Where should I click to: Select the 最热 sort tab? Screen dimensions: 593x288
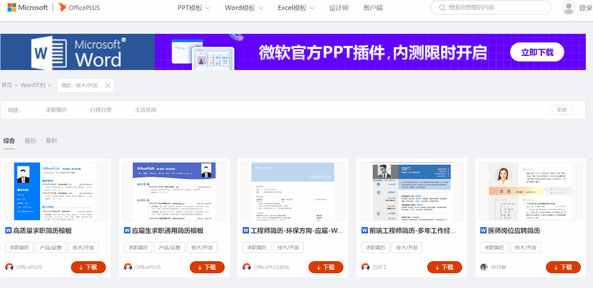30,141
